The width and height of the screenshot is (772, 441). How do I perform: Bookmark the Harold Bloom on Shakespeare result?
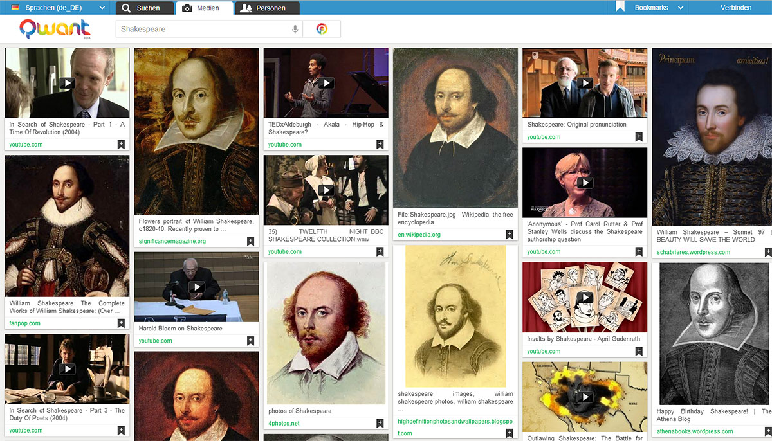(251, 341)
